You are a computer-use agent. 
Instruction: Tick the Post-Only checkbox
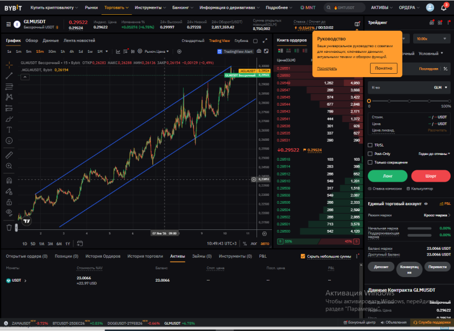[370, 154]
